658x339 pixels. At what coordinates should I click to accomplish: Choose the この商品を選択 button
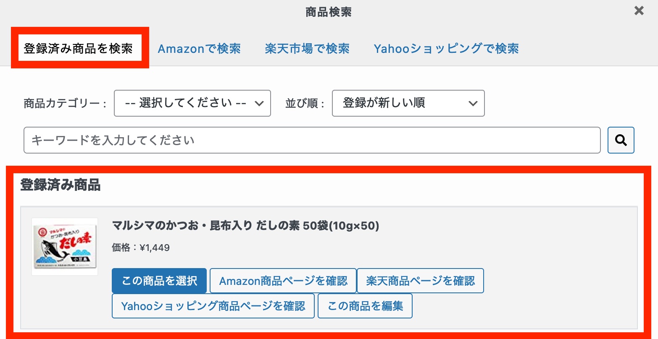159,281
